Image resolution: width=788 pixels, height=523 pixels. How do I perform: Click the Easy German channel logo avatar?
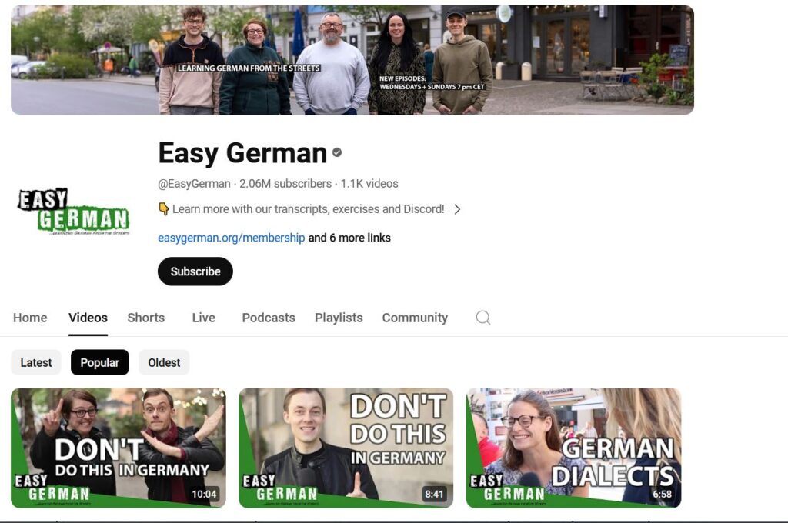click(x=74, y=213)
